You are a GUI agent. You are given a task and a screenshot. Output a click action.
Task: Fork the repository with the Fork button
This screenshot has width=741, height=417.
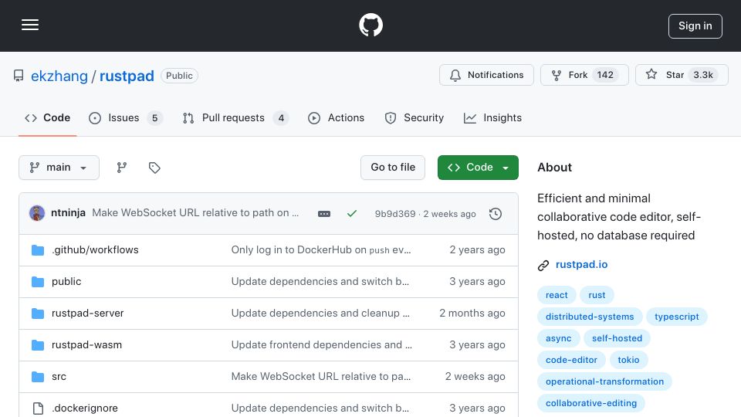coord(584,75)
